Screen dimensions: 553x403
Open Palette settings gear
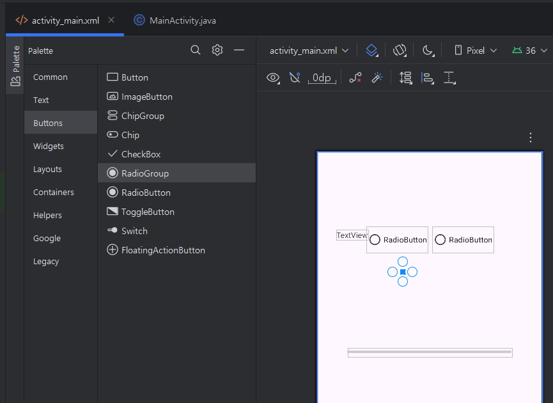point(217,50)
